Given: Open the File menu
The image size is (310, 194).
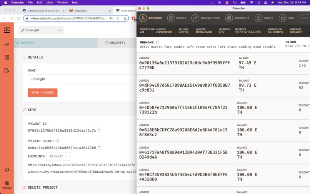Looking at the screenshot, I should click(x=30, y=2).
